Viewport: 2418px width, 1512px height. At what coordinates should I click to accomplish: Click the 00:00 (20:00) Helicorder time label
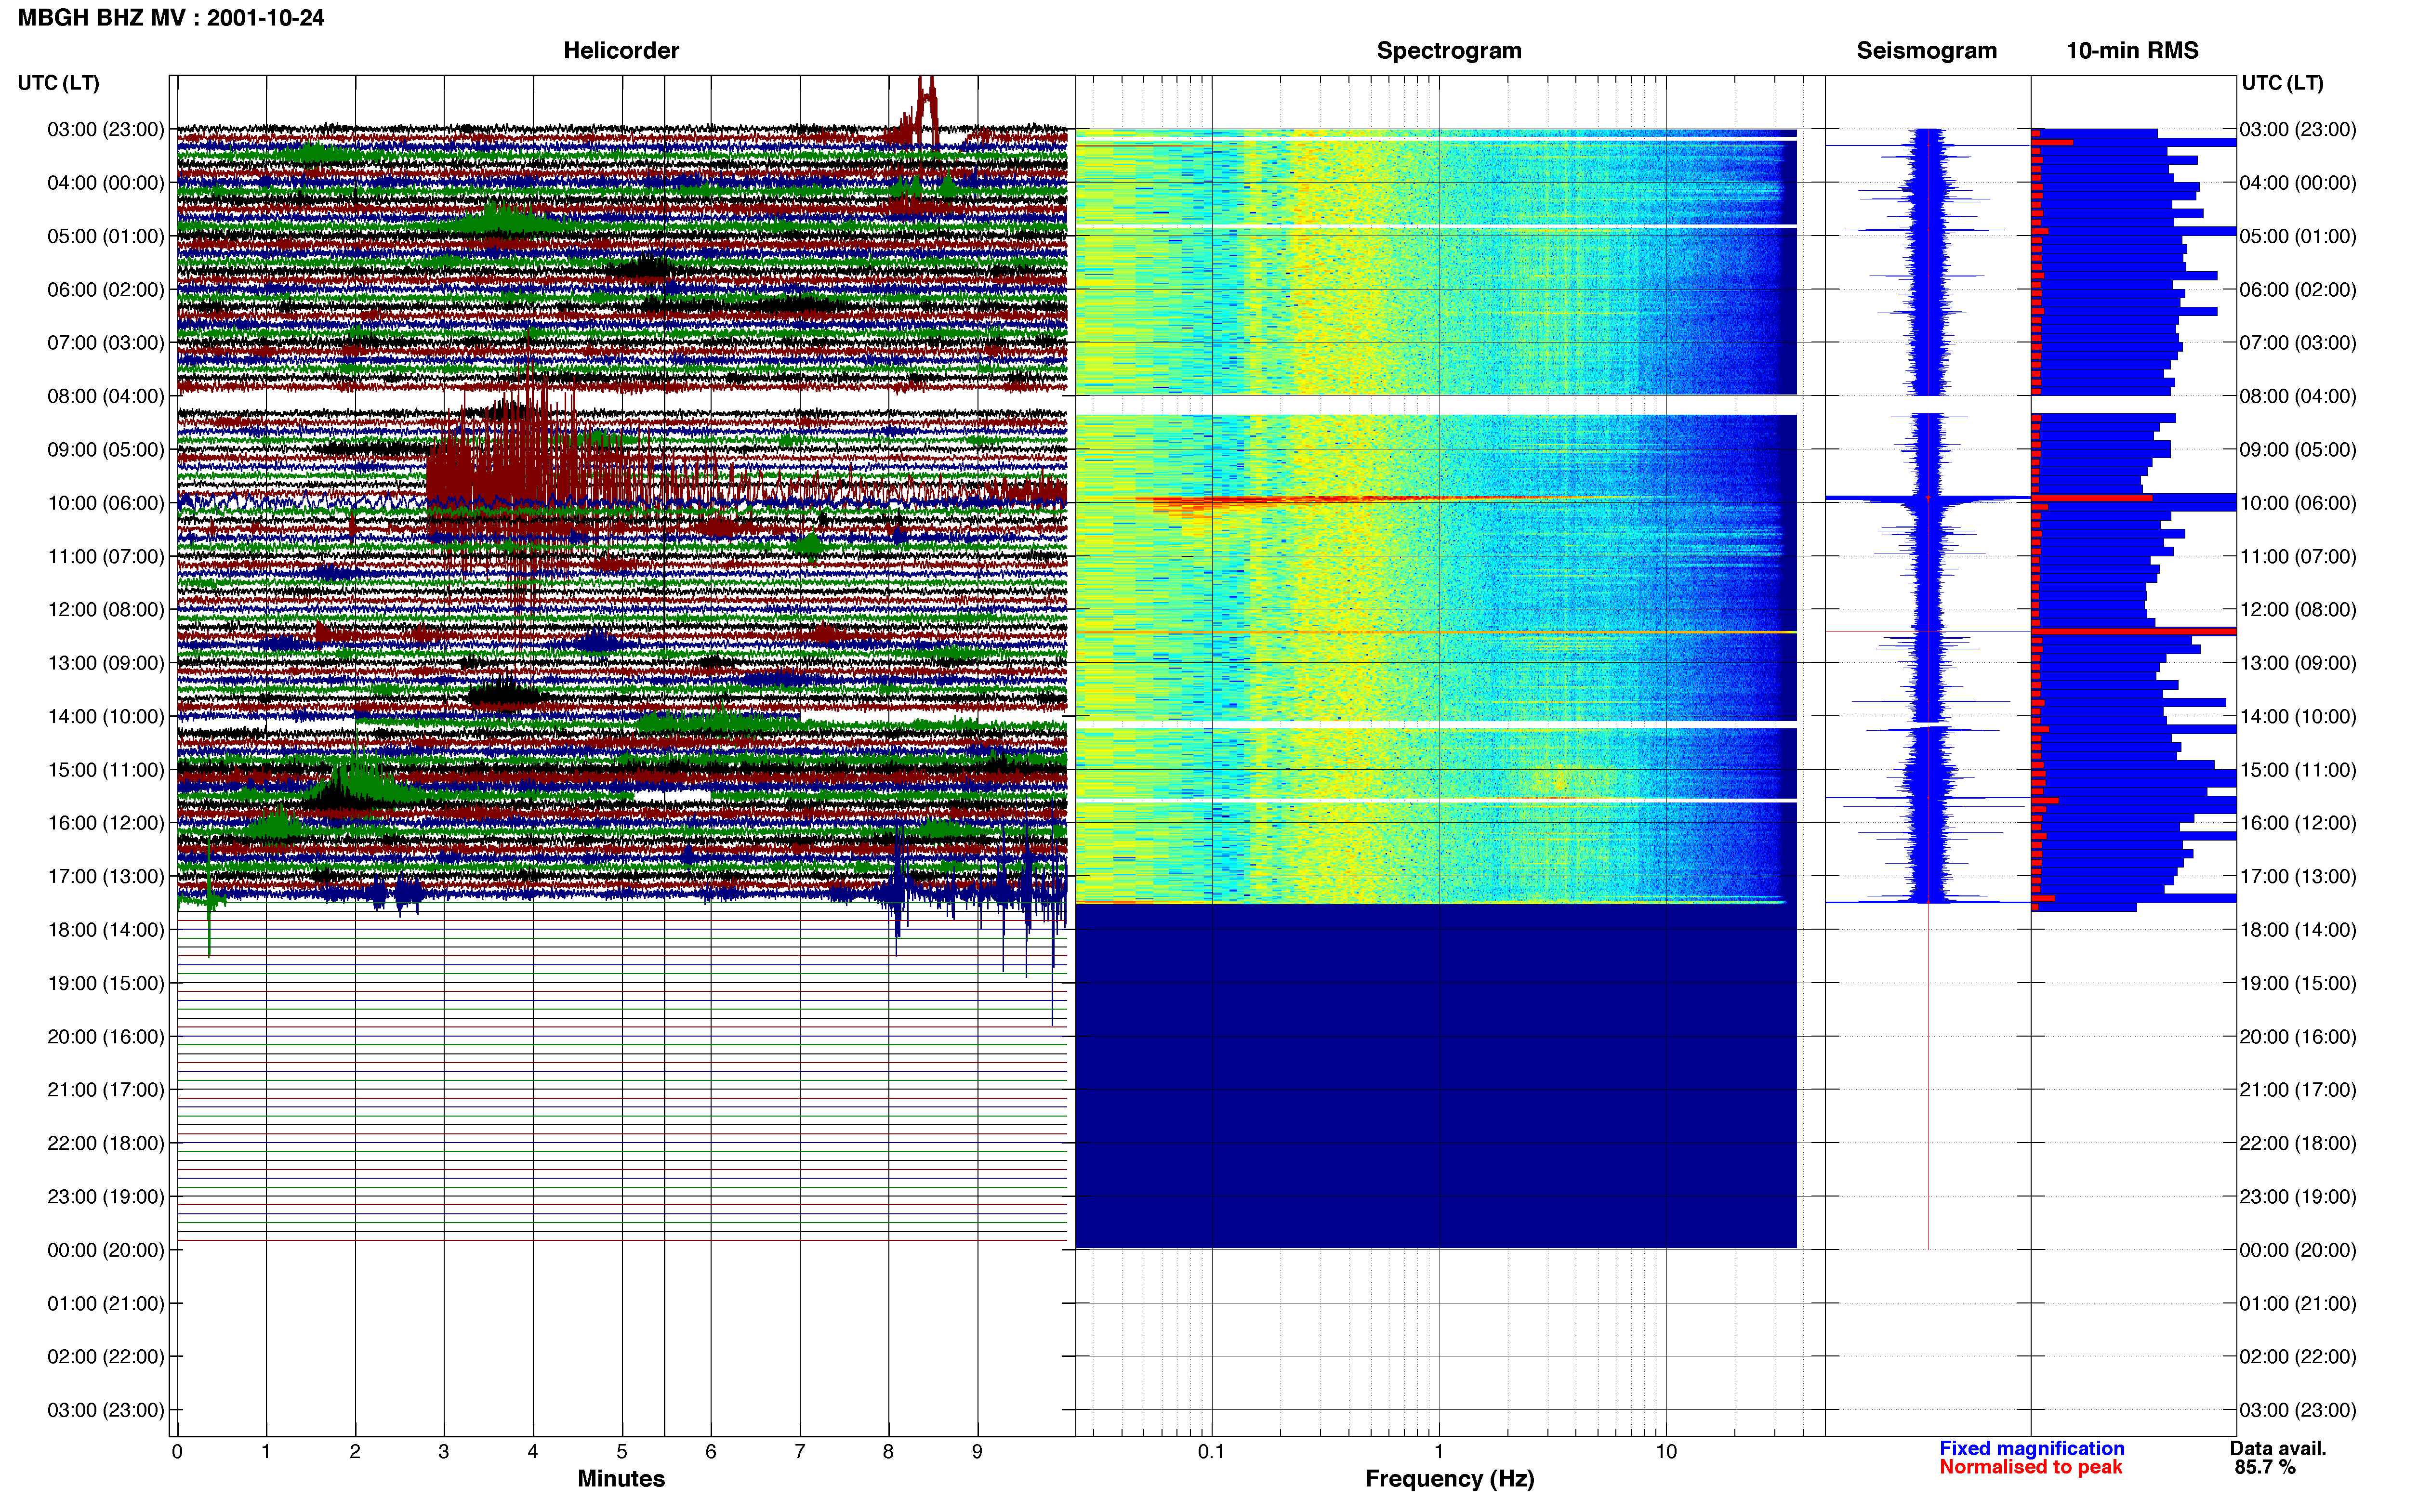click(x=106, y=1250)
